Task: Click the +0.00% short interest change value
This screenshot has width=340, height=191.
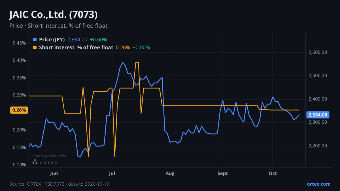Action: pos(141,48)
